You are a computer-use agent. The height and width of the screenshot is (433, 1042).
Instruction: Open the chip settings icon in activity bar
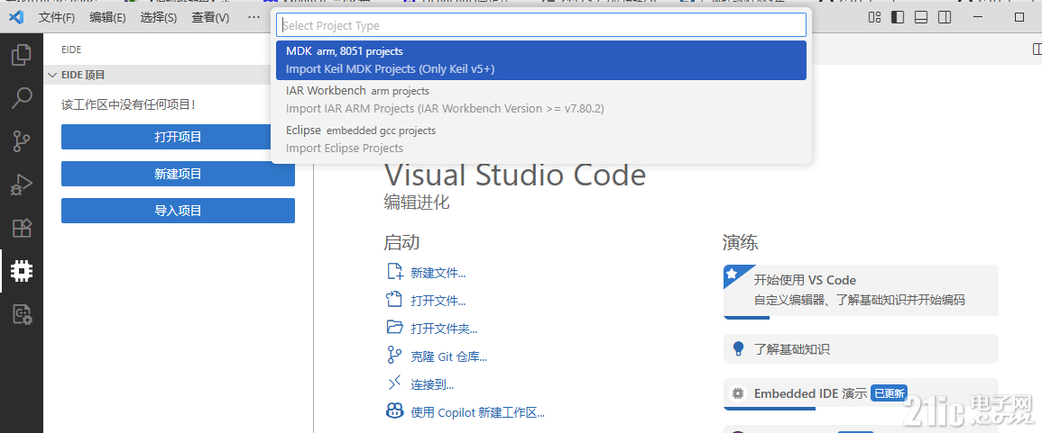pos(22,314)
